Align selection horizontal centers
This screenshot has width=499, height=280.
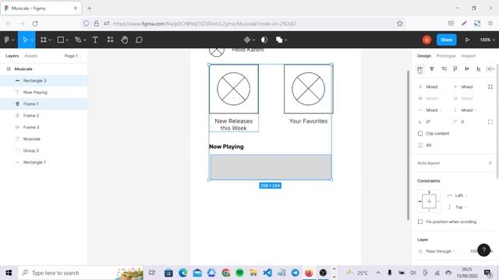pos(432,69)
